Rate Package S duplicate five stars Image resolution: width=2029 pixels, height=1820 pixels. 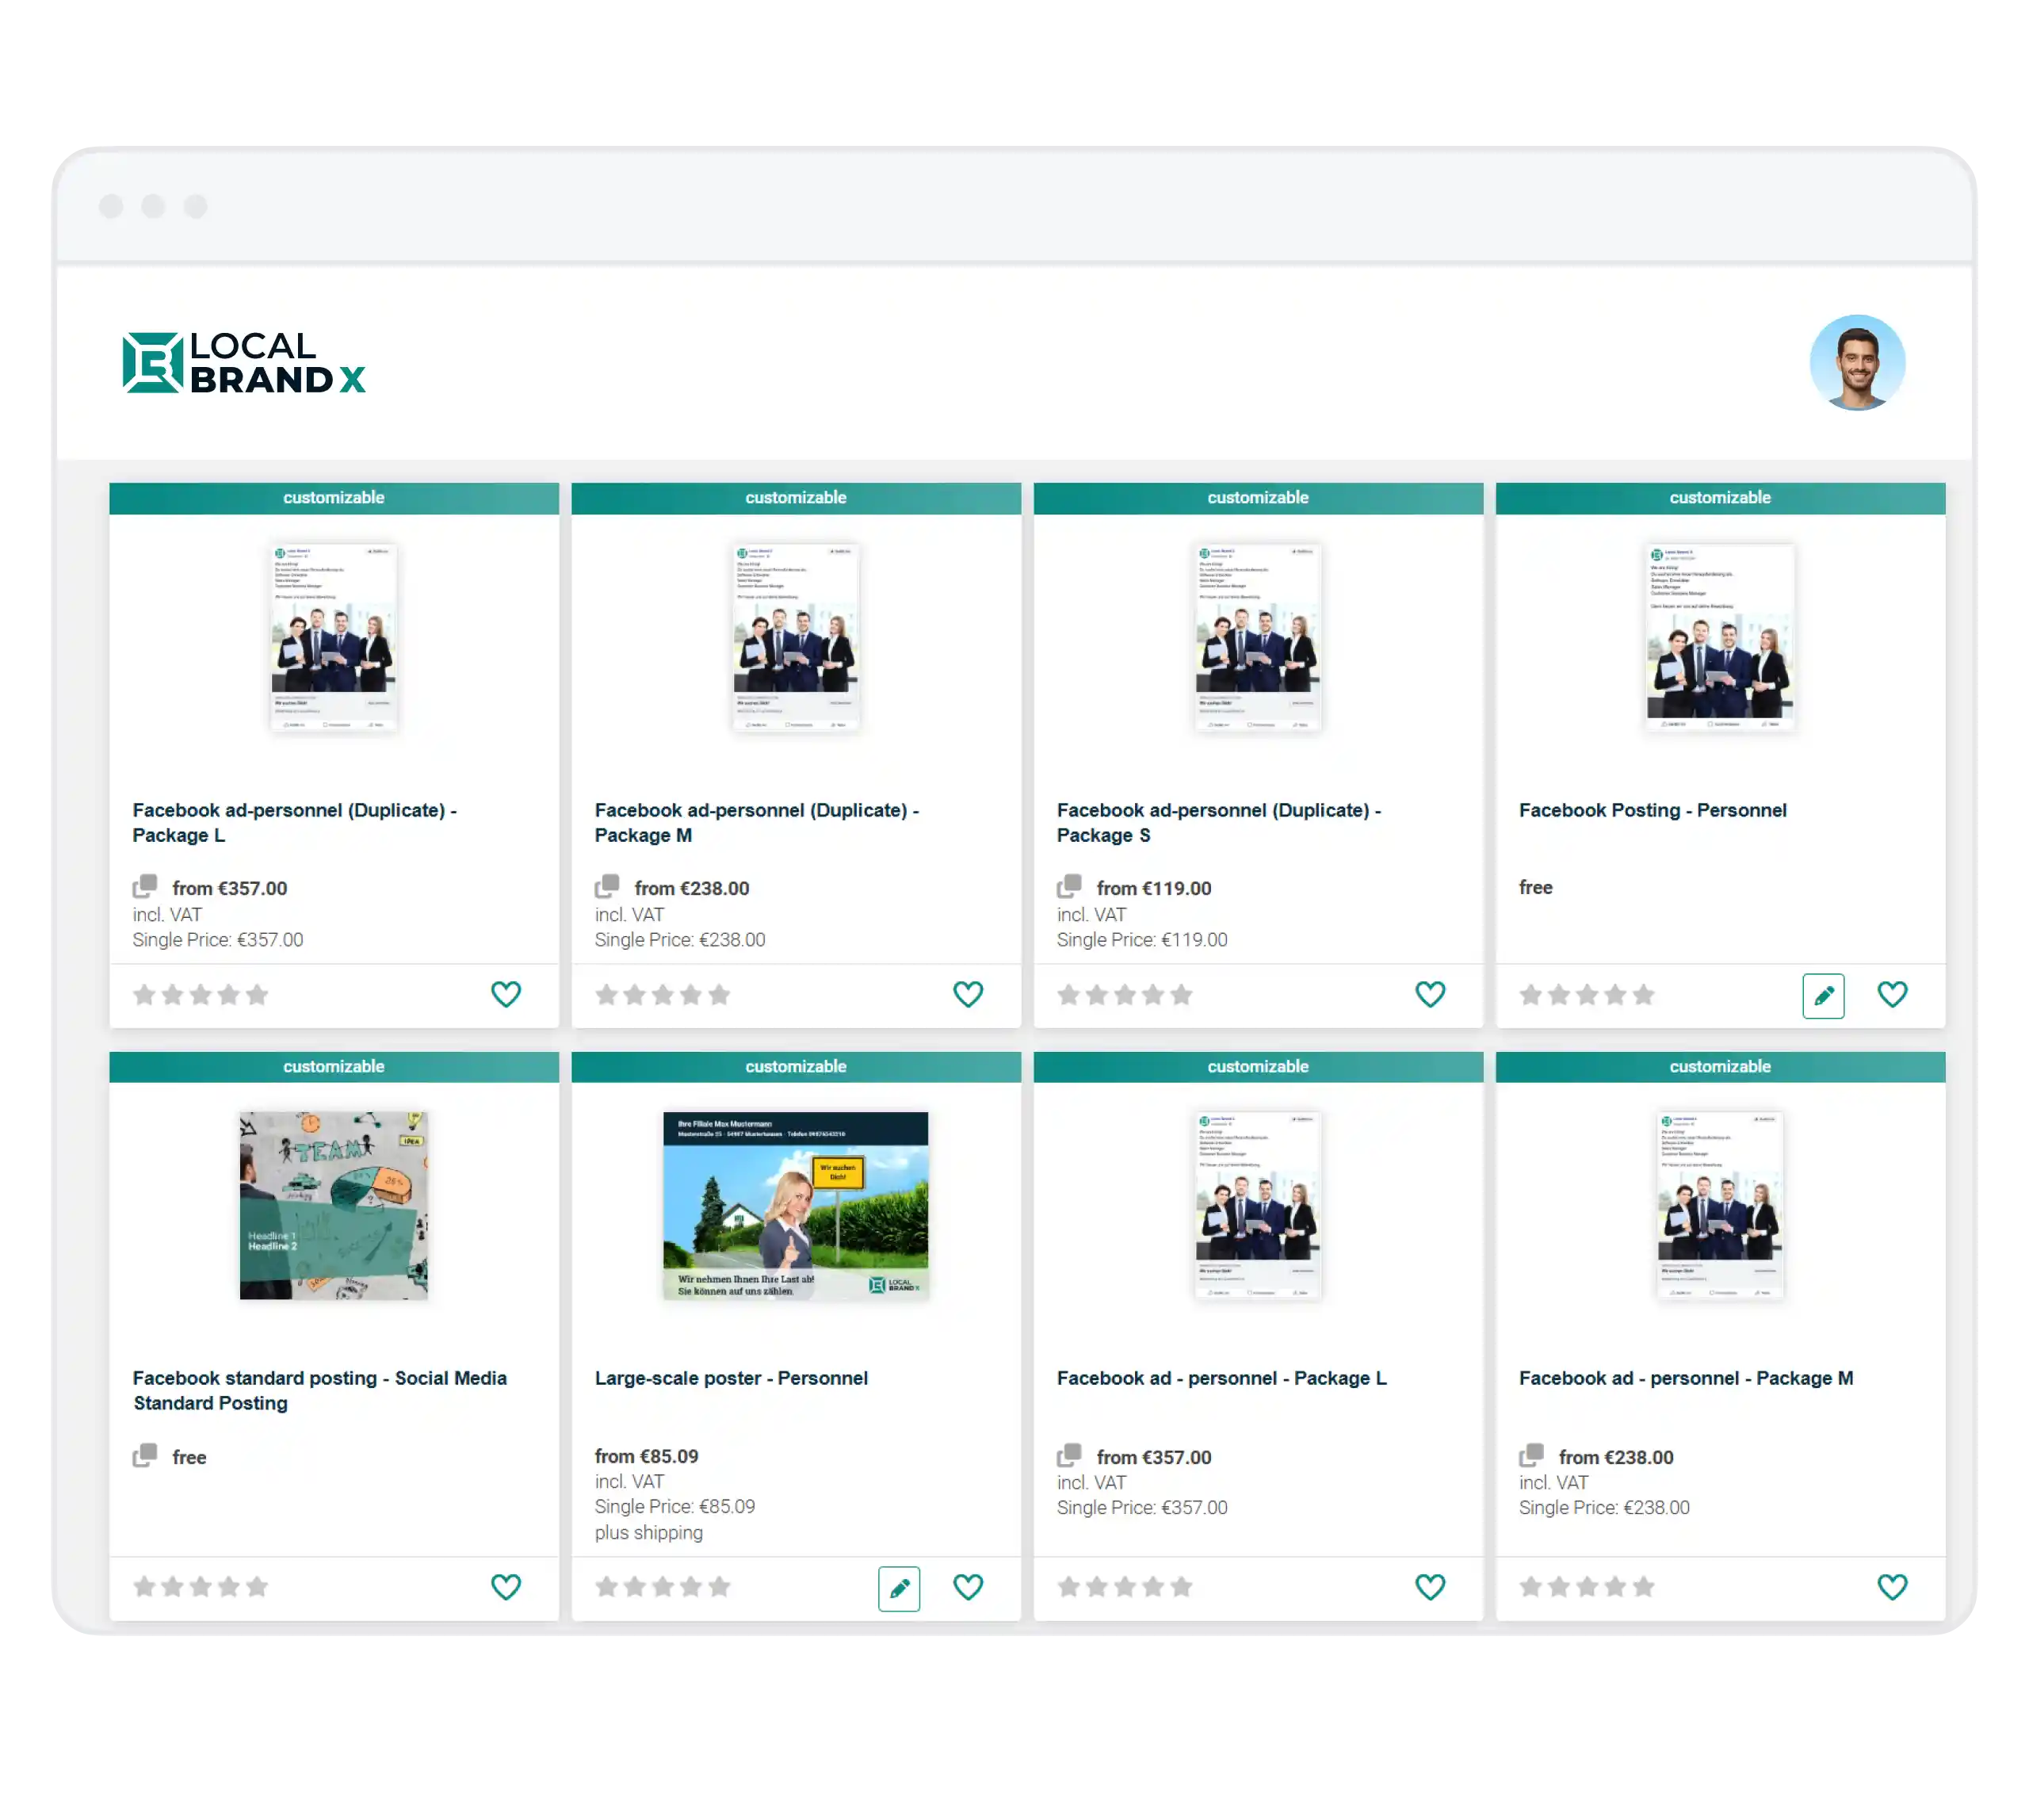[1181, 995]
